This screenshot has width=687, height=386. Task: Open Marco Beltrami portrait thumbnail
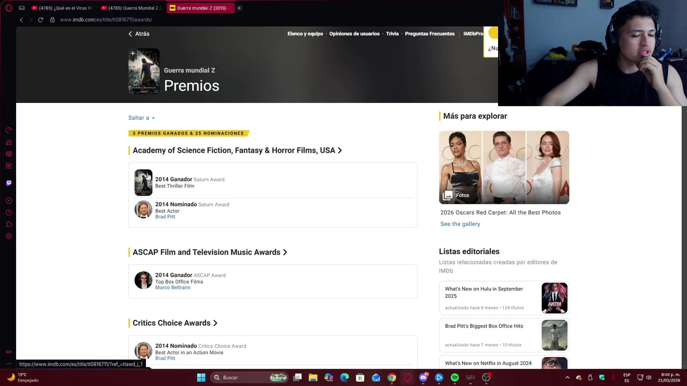[x=143, y=280]
